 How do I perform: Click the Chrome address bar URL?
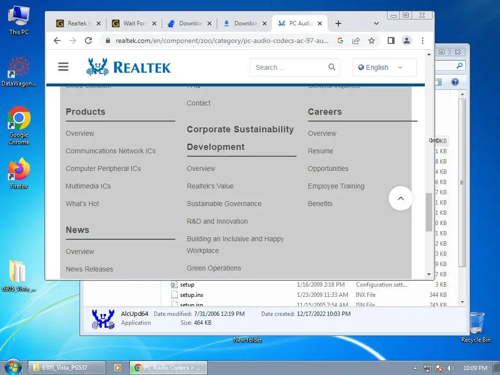pos(222,41)
